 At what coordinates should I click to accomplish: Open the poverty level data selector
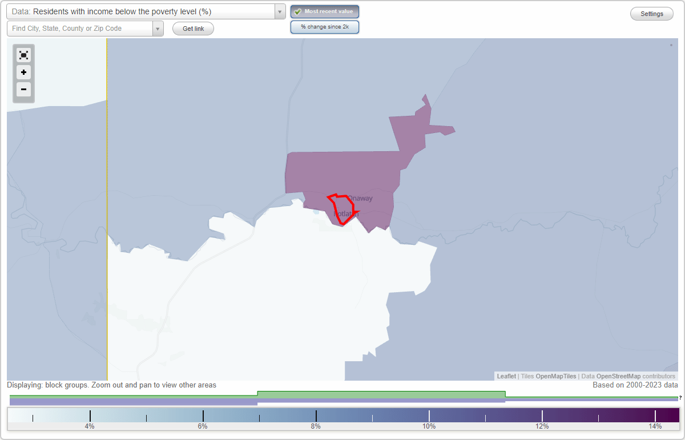tap(143, 11)
